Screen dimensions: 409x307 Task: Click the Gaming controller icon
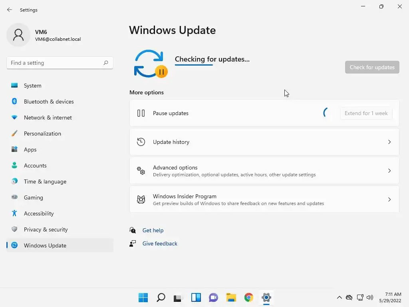[x=14, y=197]
